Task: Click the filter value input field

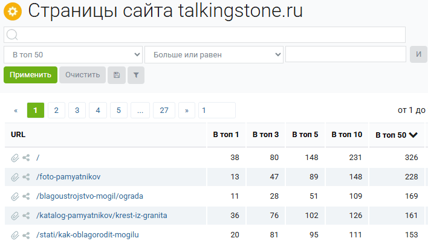Action: pyautogui.click(x=345, y=54)
